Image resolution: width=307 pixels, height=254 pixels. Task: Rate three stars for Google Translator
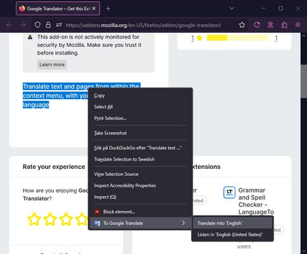[66, 219]
